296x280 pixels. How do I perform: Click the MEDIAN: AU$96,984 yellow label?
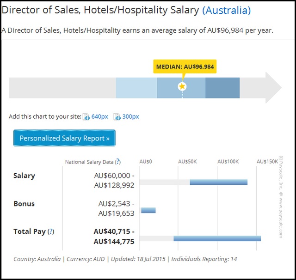pyautogui.click(x=185, y=67)
